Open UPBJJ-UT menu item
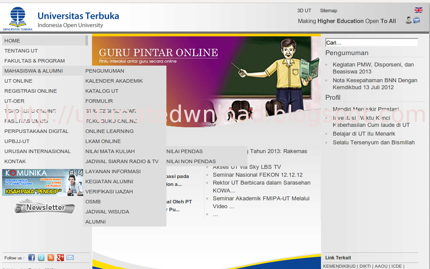 click(x=17, y=141)
